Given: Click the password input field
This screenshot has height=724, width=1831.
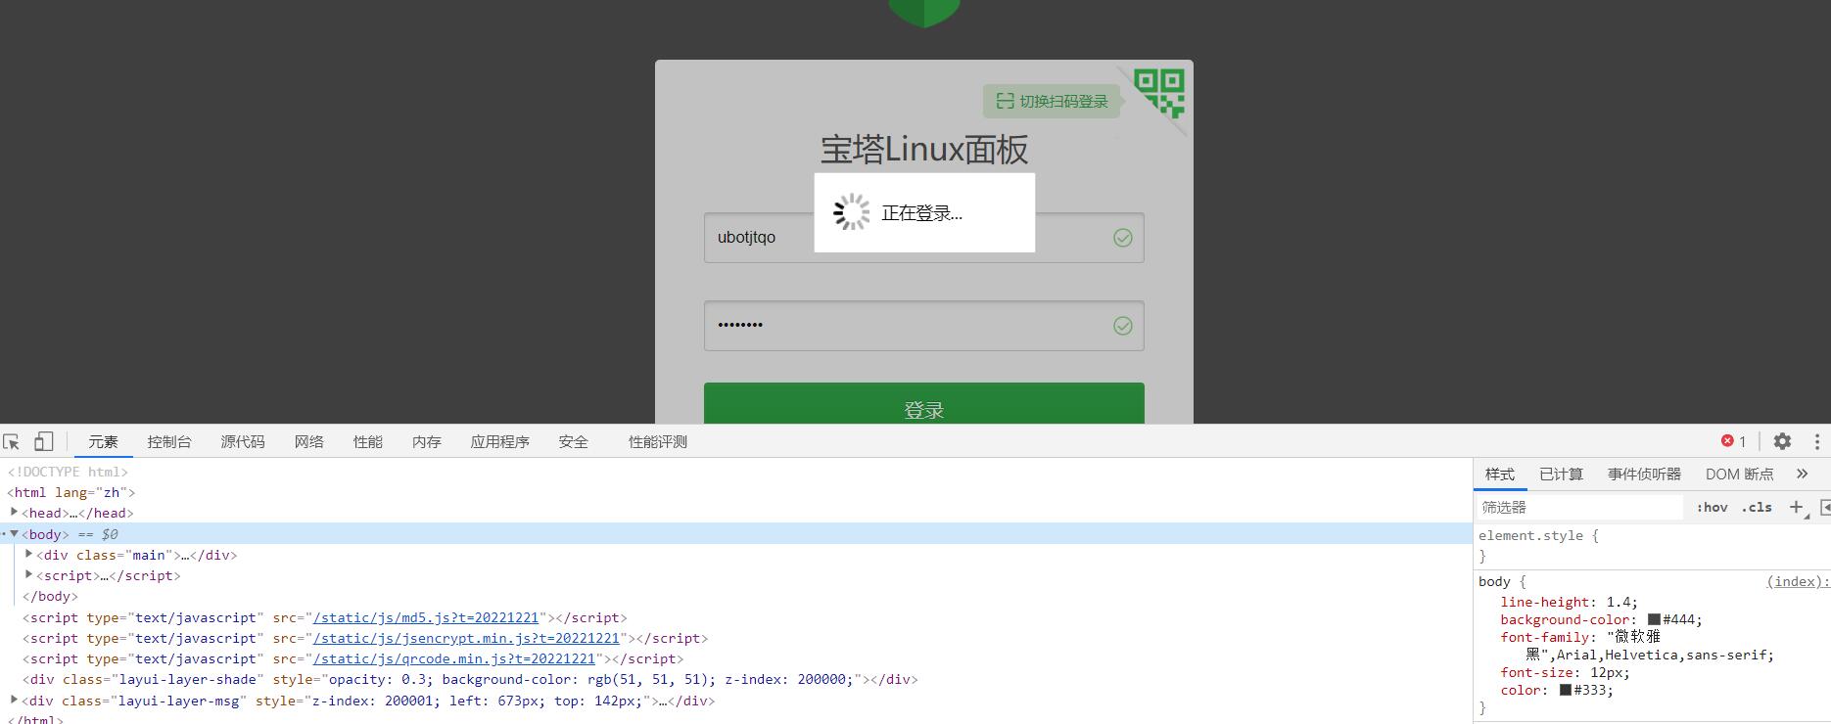Looking at the screenshot, I should point(924,326).
